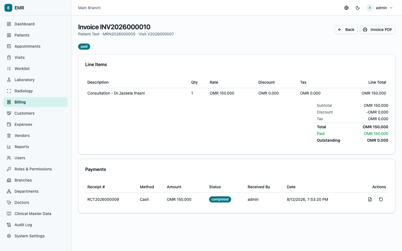The width and height of the screenshot is (402, 251).
Task: Click the Discount -OMR 0.000 summary value
Action: [377, 112]
